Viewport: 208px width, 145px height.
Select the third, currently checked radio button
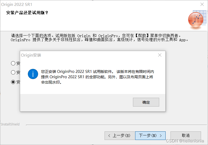(x=13, y=82)
